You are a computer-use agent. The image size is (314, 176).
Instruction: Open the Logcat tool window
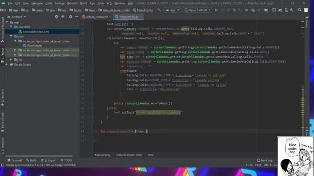[49, 160]
